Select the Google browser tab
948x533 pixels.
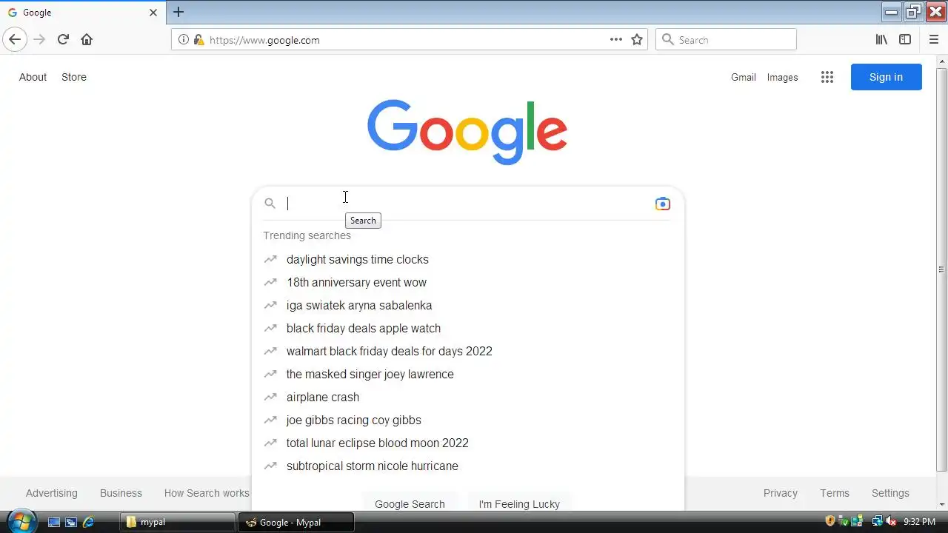tap(81, 13)
